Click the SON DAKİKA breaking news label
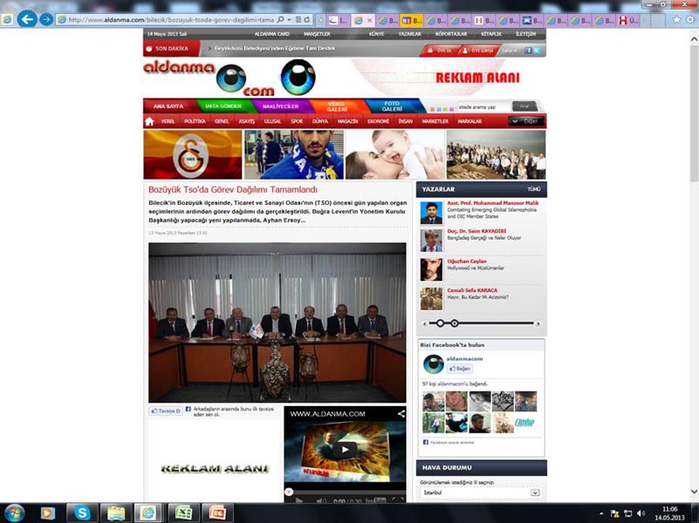 click(171, 49)
